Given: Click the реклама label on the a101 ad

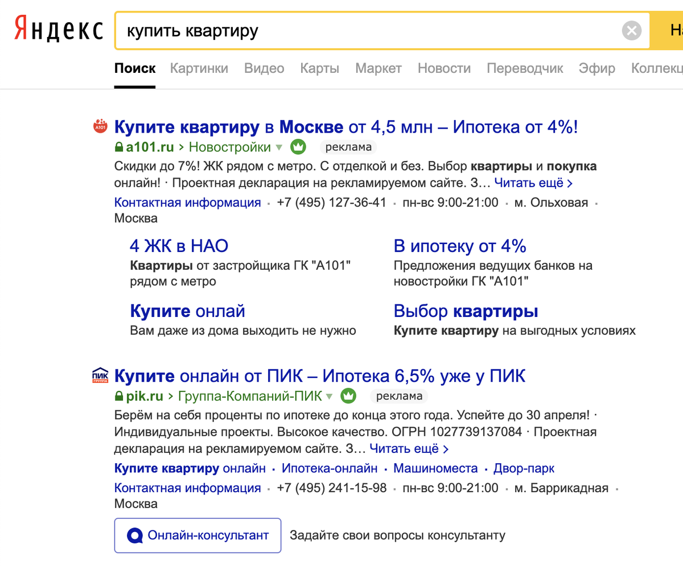Looking at the screenshot, I should point(348,147).
